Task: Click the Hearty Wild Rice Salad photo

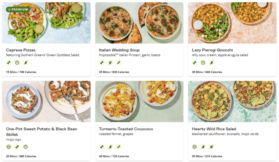Action: [x=232, y=101]
